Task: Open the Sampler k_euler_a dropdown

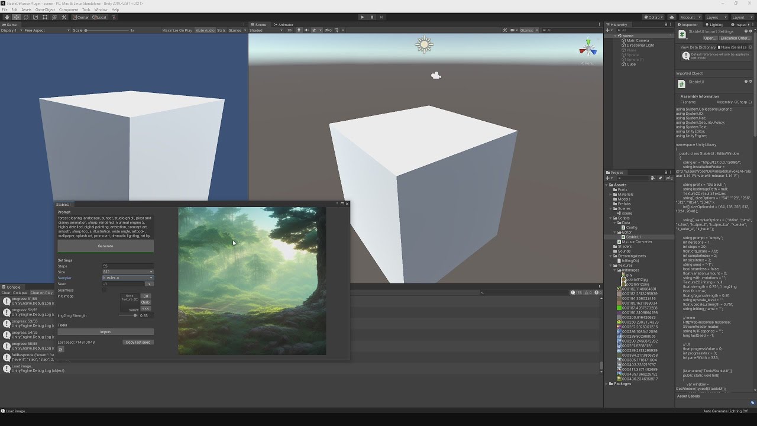Action: click(x=128, y=278)
